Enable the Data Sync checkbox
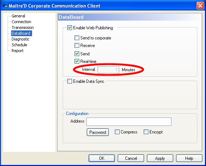206x166 pixels. click(x=70, y=81)
